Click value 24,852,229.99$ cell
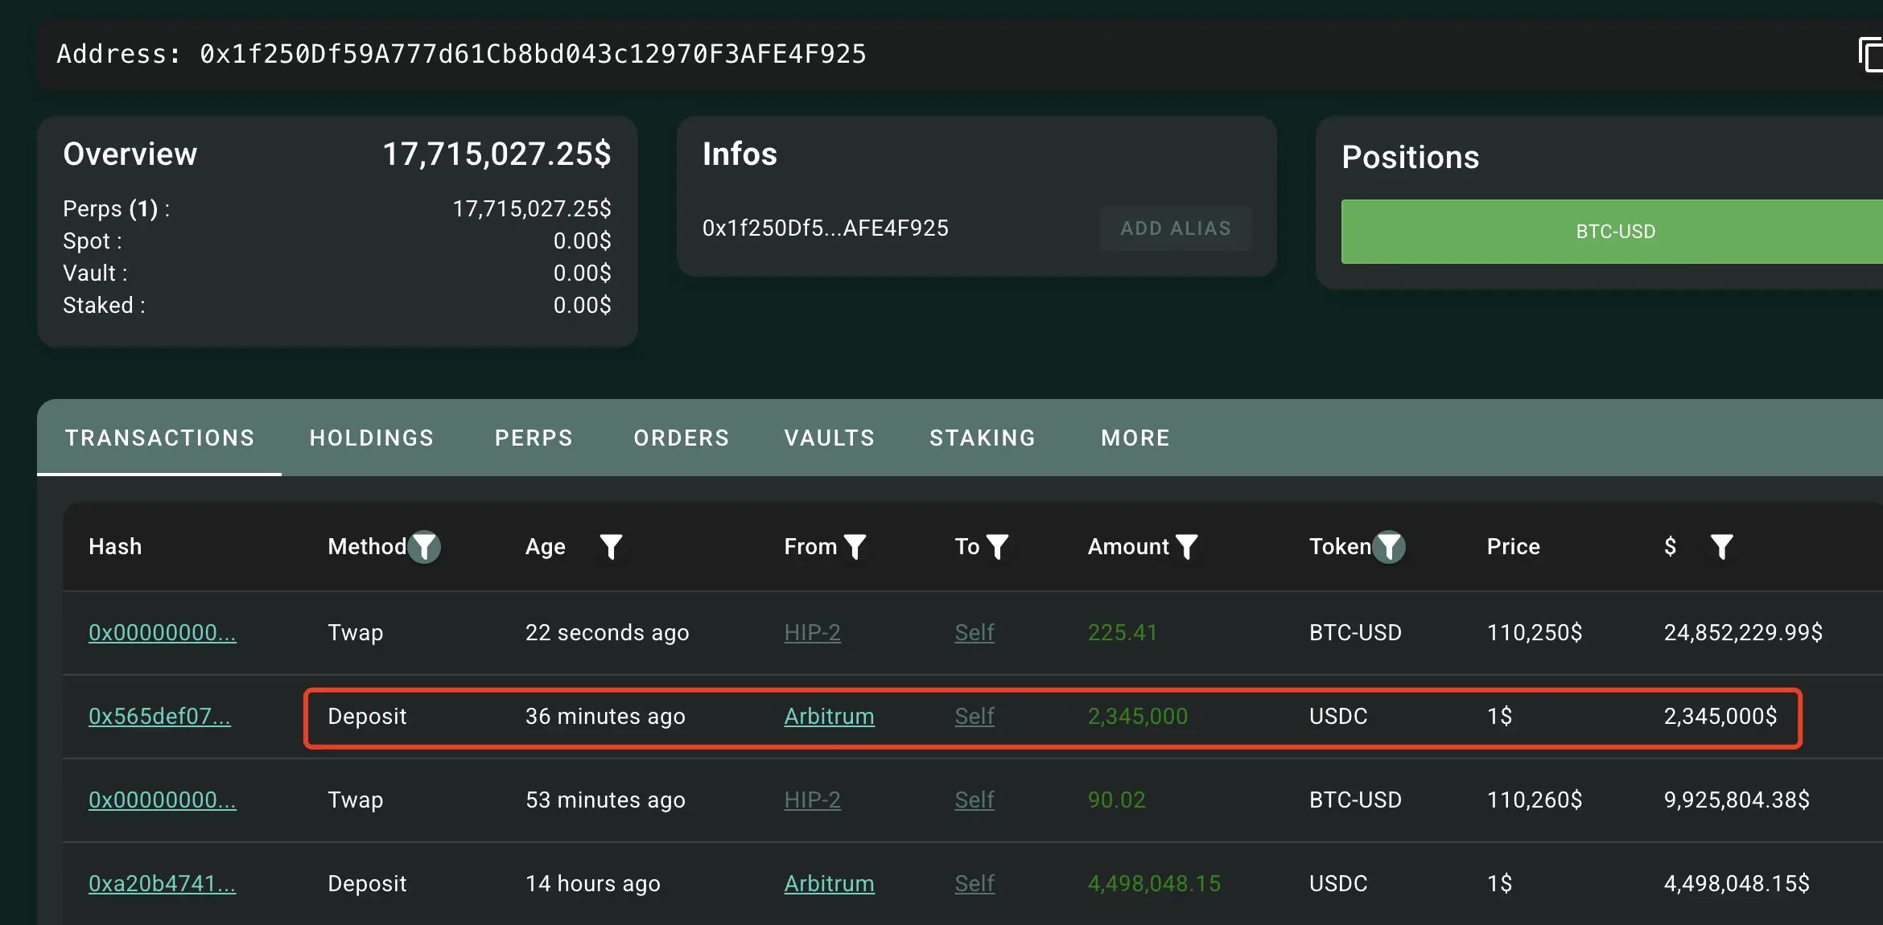 tap(1743, 632)
